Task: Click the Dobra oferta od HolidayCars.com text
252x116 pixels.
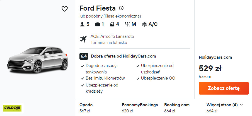Action: [x=123, y=56]
